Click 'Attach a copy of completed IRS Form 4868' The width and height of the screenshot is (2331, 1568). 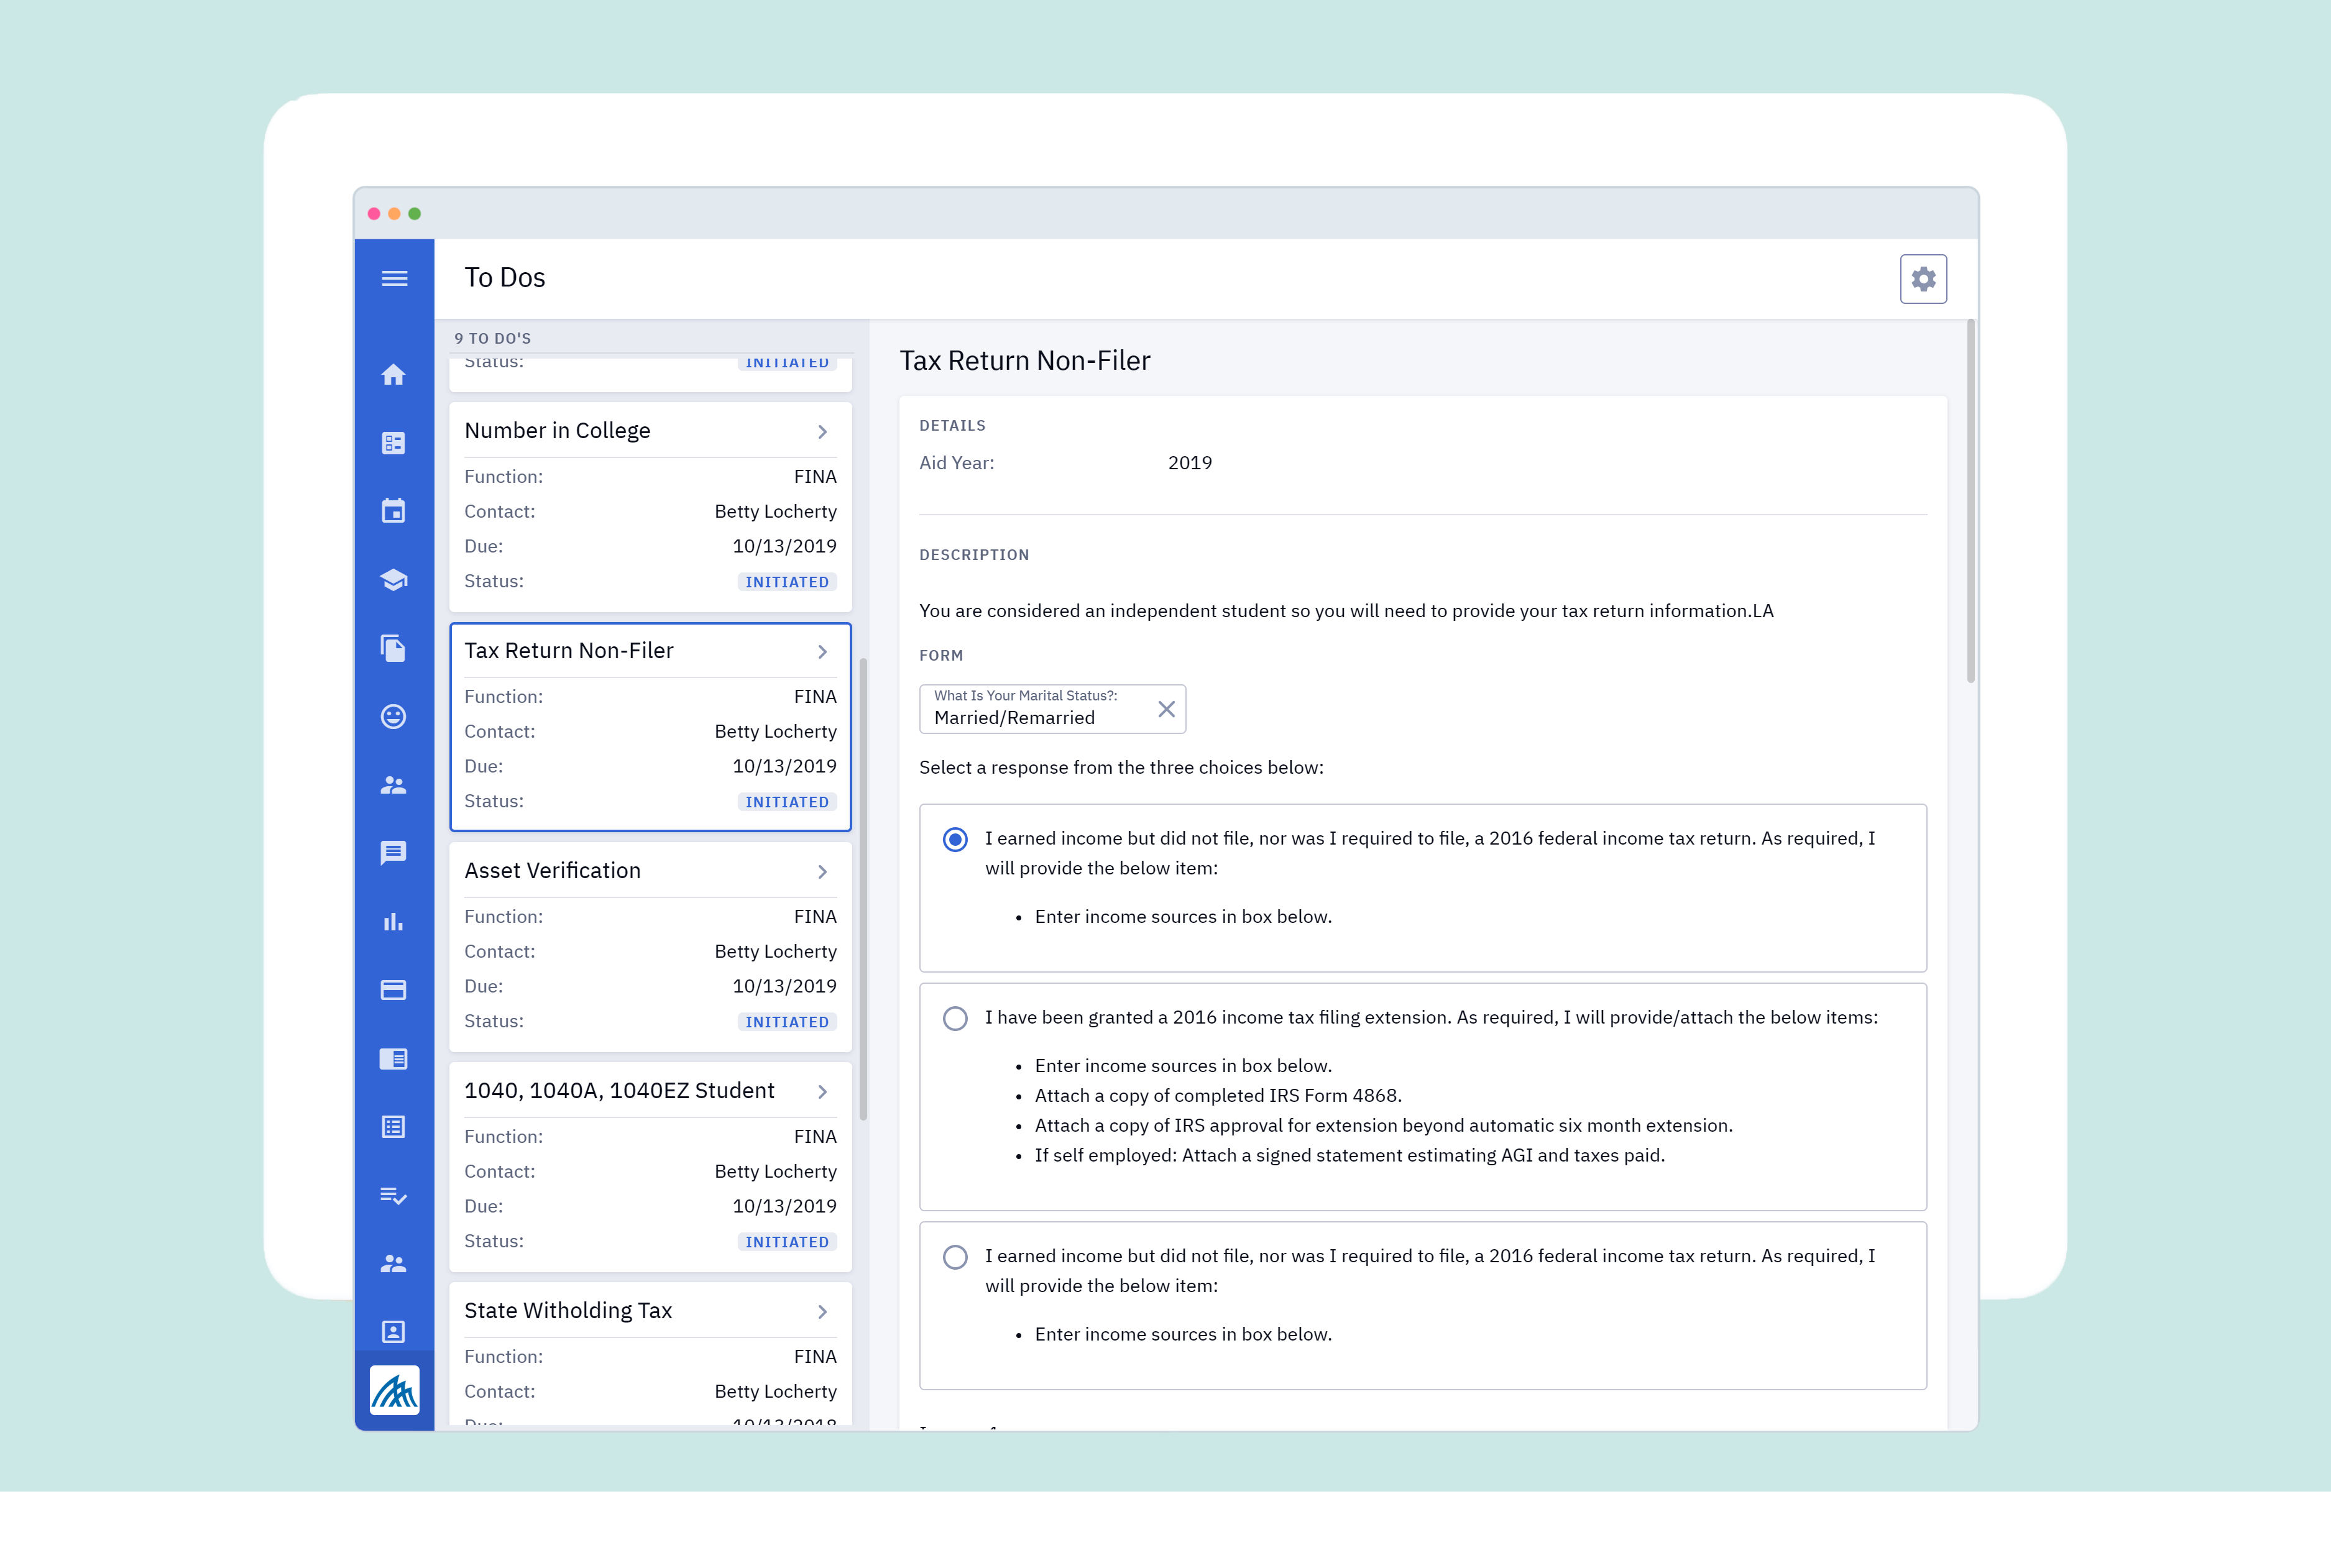point(1218,1096)
